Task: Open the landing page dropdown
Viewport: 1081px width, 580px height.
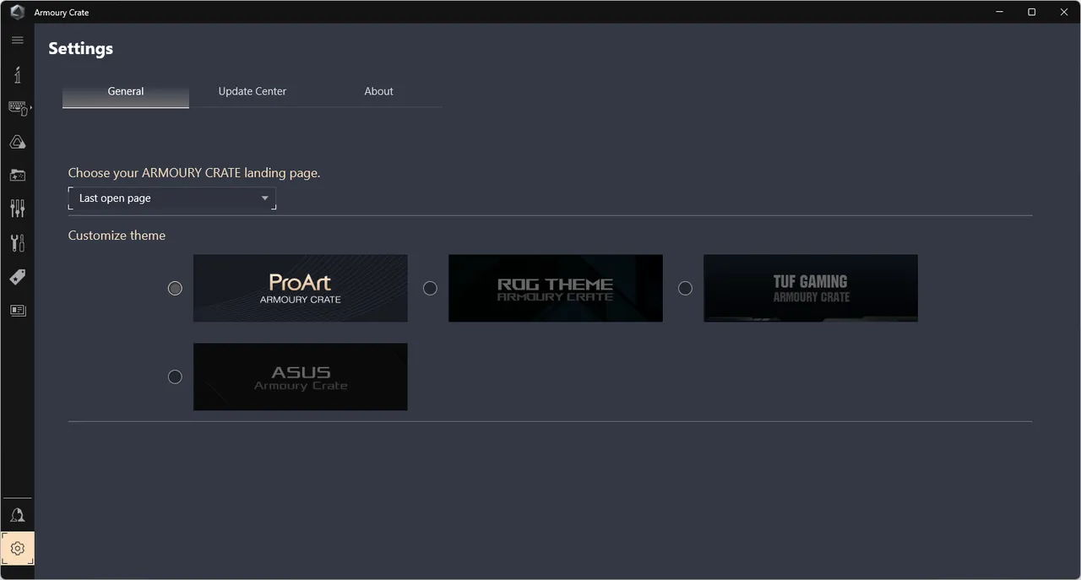Action: point(172,198)
